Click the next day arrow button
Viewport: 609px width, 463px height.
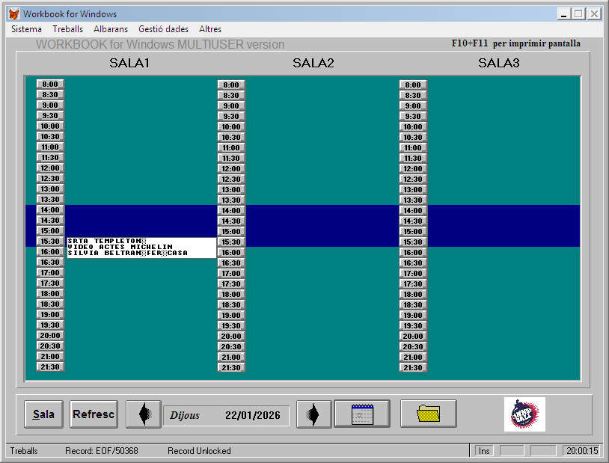(313, 414)
